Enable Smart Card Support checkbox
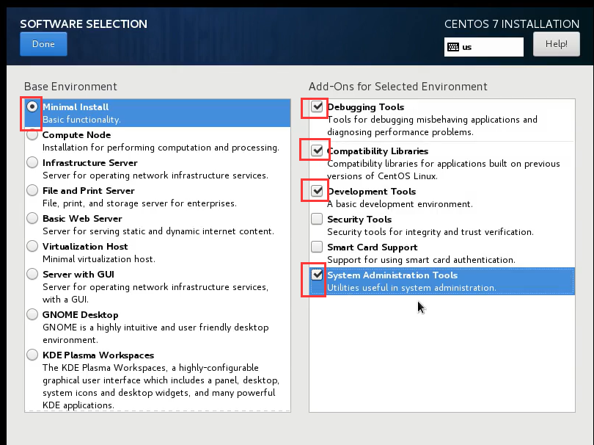Image resolution: width=594 pixels, height=445 pixels. pyautogui.click(x=317, y=247)
